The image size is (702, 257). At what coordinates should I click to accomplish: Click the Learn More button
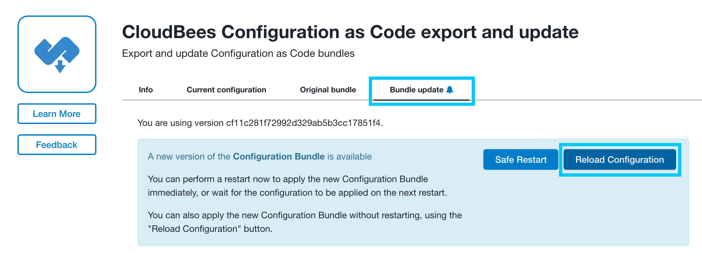56,114
